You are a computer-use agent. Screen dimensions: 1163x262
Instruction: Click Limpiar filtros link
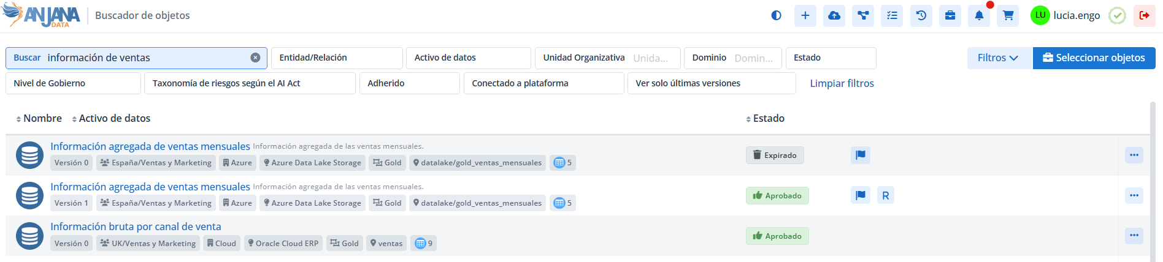pyautogui.click(x=842, y=83)
